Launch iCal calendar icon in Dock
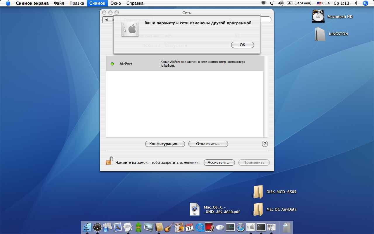Viewport: 374px width, 234px height. 189,227
